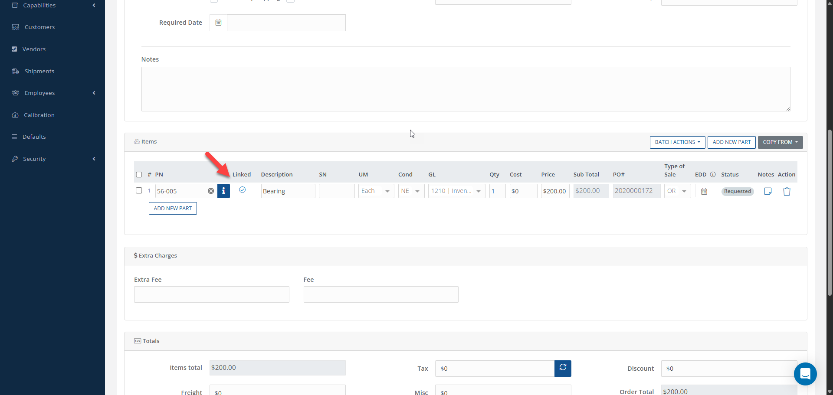The image size is (833, 395).
Task: Open the Batch Actions dropdown
Action: coord(677,142)
